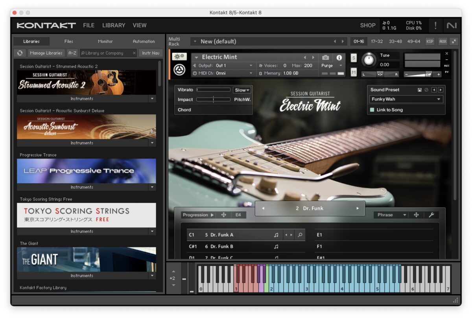
Task: Click the reset icon beside Sound Preset
Action: point(426,90)
